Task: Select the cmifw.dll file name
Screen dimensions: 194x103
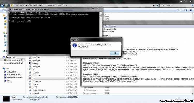Action: pyautogui.click(x=35, y=93)
